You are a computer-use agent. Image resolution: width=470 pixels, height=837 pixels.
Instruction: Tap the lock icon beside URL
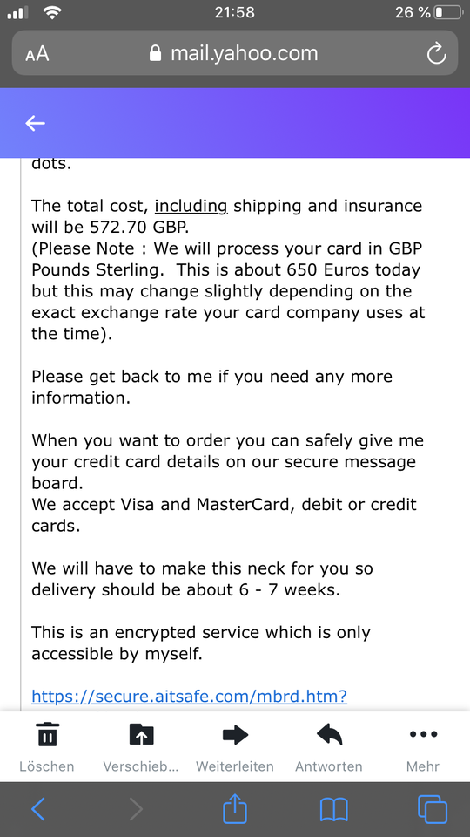click(x=155, y=53)
